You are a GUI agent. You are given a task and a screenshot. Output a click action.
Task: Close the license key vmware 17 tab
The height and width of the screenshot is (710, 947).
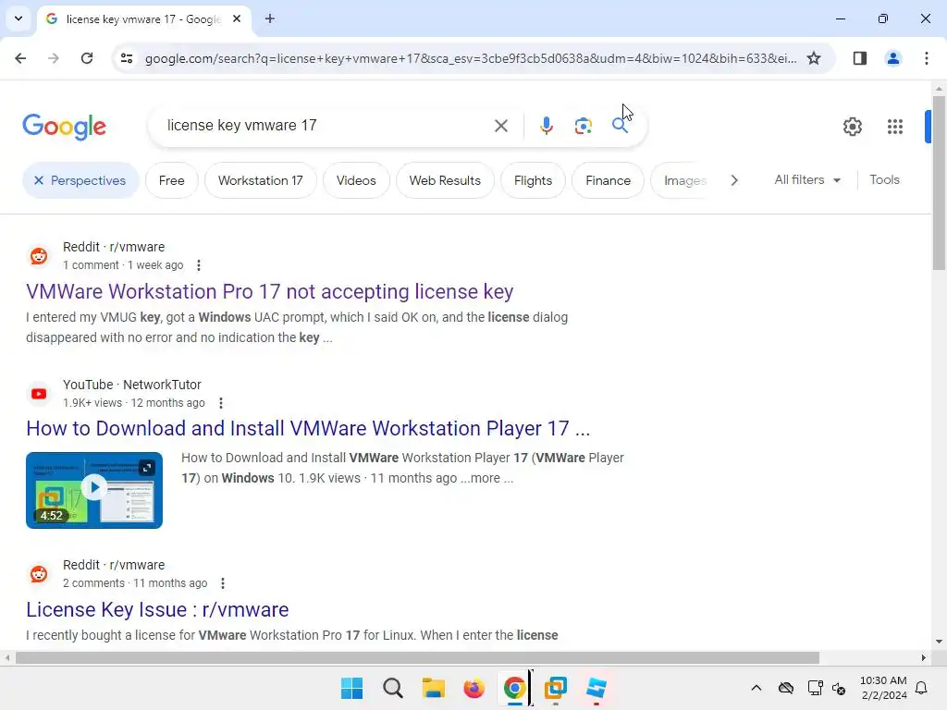tap(237, 18)
